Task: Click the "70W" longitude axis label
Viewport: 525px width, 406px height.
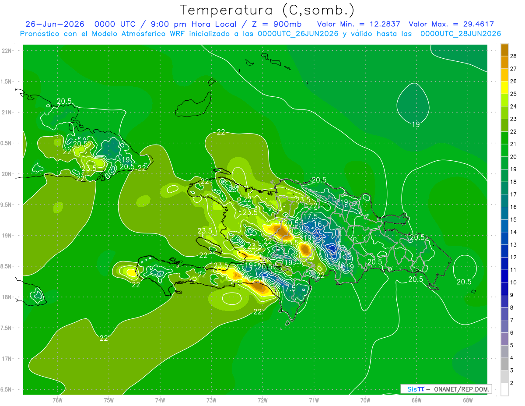Action: click(365, 399)
